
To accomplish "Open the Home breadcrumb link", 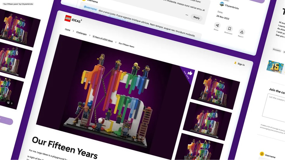I will click(67, 30).
